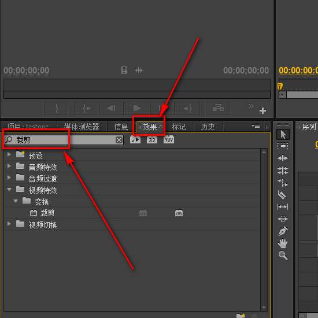Select the Hand tool
The height and width of the screenshot is (318, 318).
click(x=283, y=243)
